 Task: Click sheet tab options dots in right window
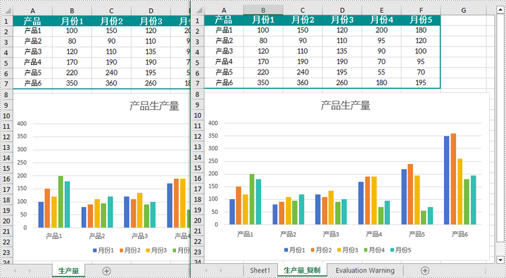click(x=486, y=271)
